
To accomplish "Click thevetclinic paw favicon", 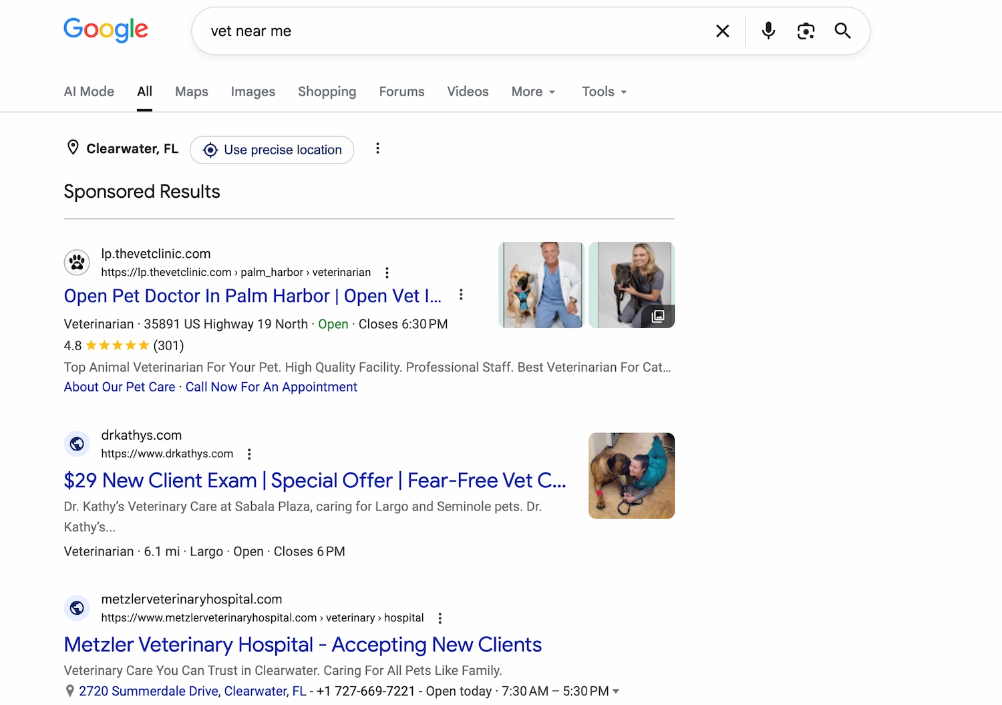I will [x=77, y=262].
